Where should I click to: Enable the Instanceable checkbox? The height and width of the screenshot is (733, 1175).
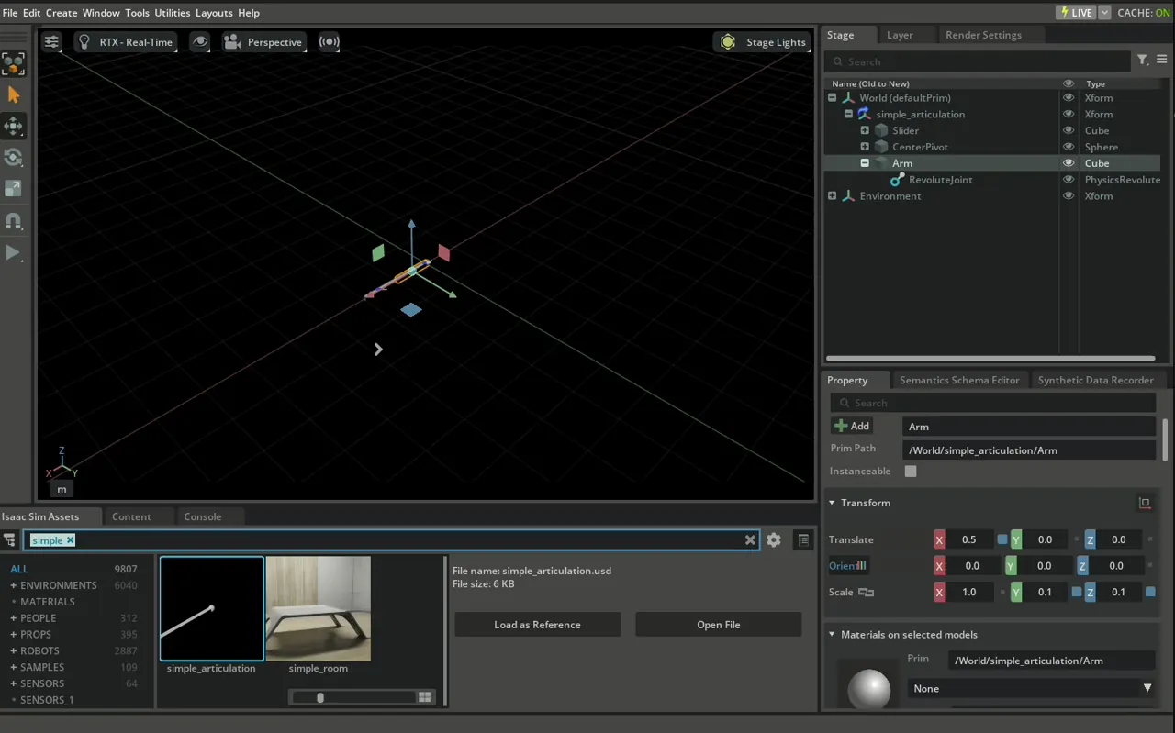(911, 472)
